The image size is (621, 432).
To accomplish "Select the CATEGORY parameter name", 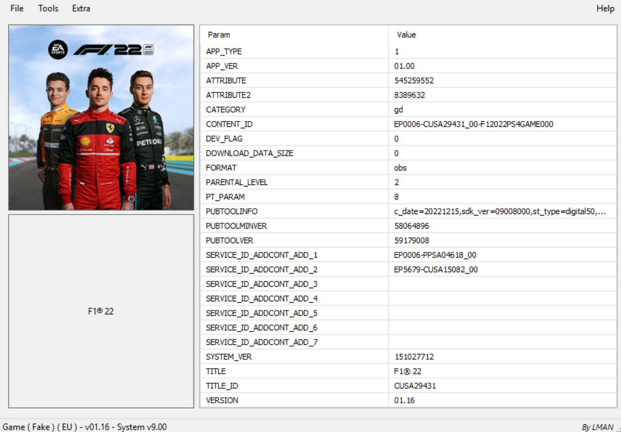I will tap(226, 109).
